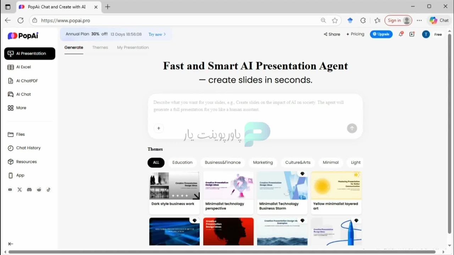This screenshot has width=454, height=255.
Task: Open AI ChatPDF from the sidebar
Action: pyautogui.click(x=27, y=81)
